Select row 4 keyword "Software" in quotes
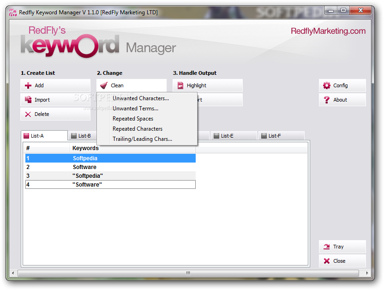This screenshot has height=290, width=384. (x=110, y=185)
